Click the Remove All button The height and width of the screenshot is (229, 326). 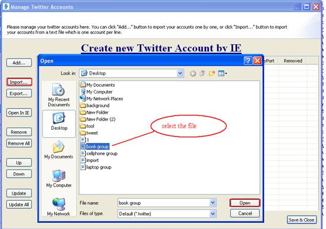click(19, 143)
